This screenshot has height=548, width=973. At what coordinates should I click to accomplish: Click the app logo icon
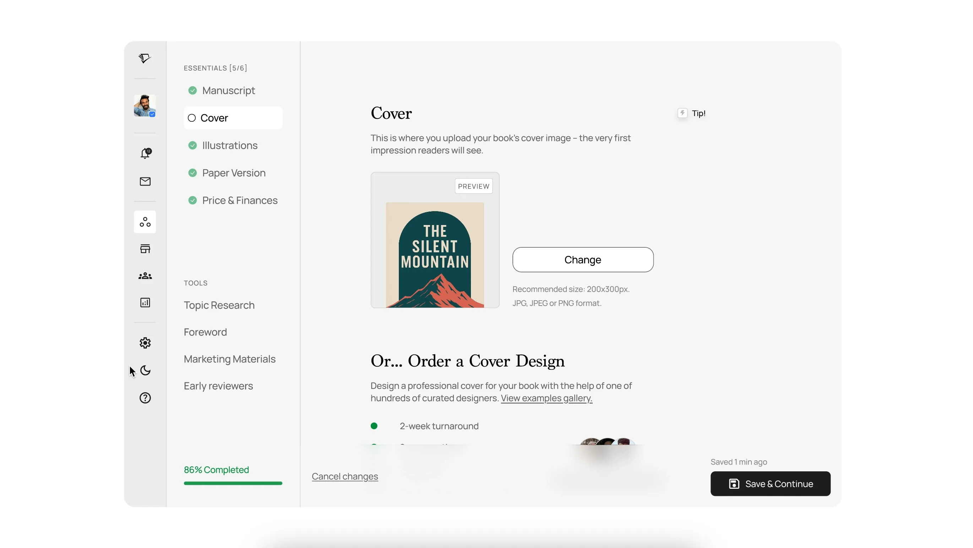(x=145, y=58)
